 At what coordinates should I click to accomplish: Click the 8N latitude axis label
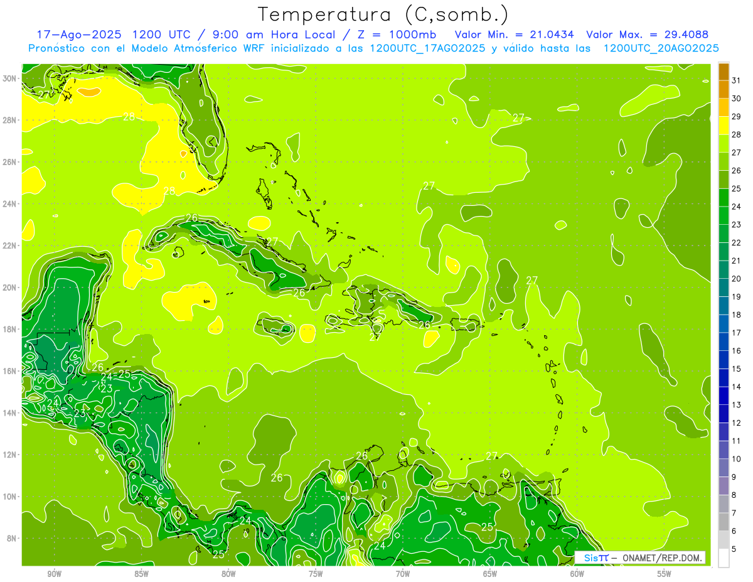click(12, 538)
